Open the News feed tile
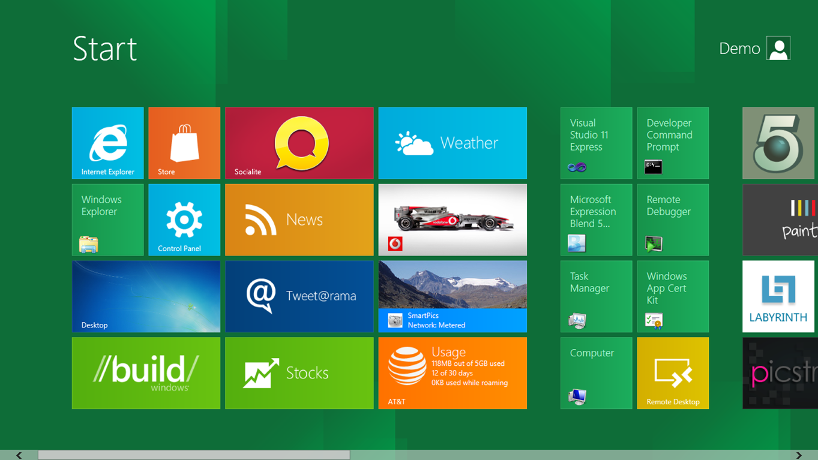Image resolution: width=818 pixels, height=460 pixels. pyautogui.click(x=299, y=220)
